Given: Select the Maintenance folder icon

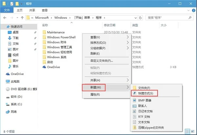Looking at the screenshot, I should (44, 32).
